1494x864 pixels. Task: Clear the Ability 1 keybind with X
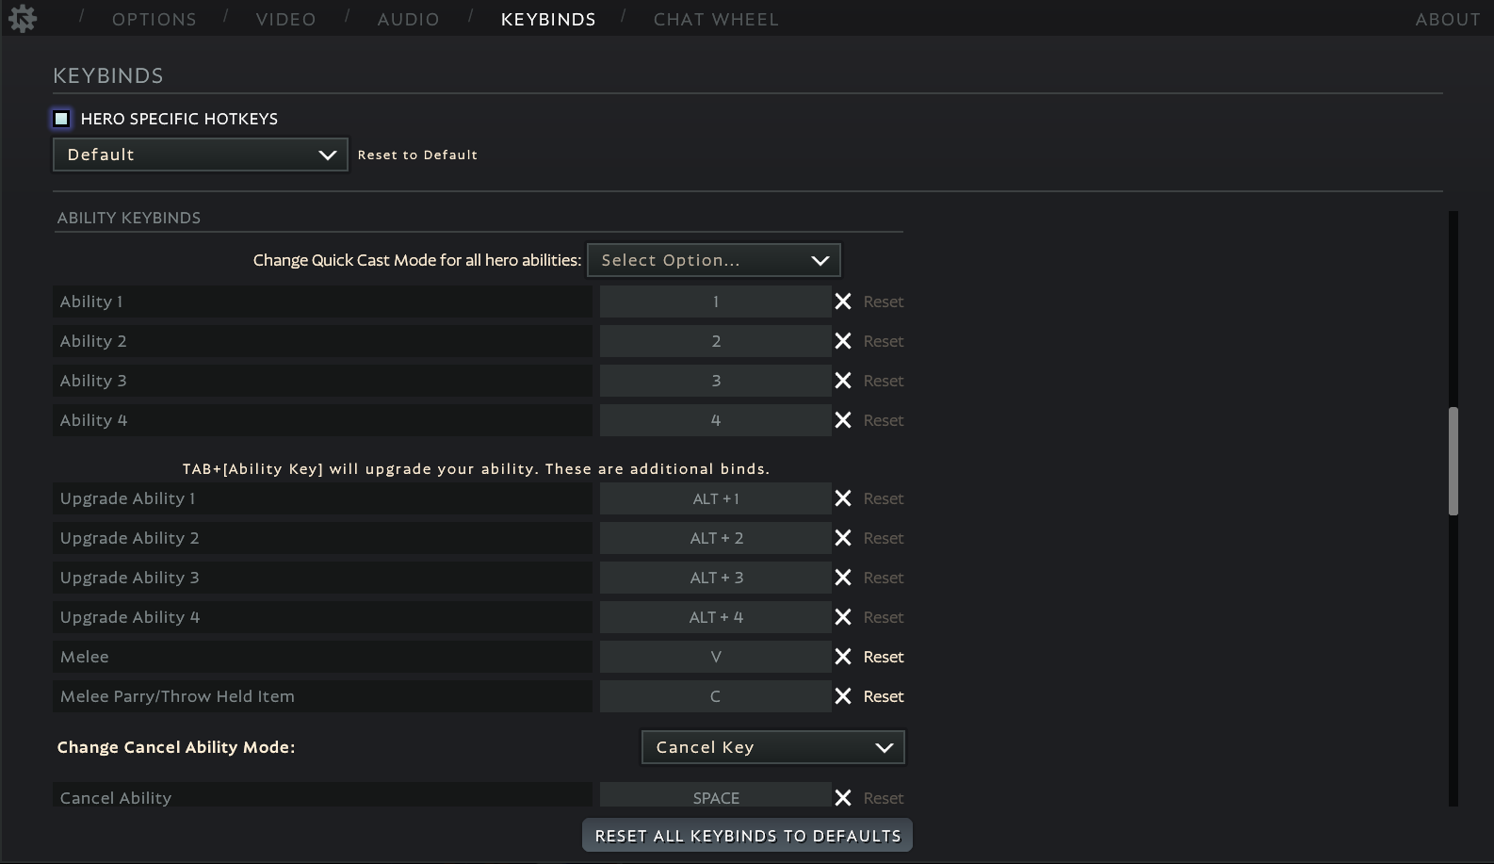(843, 302)
